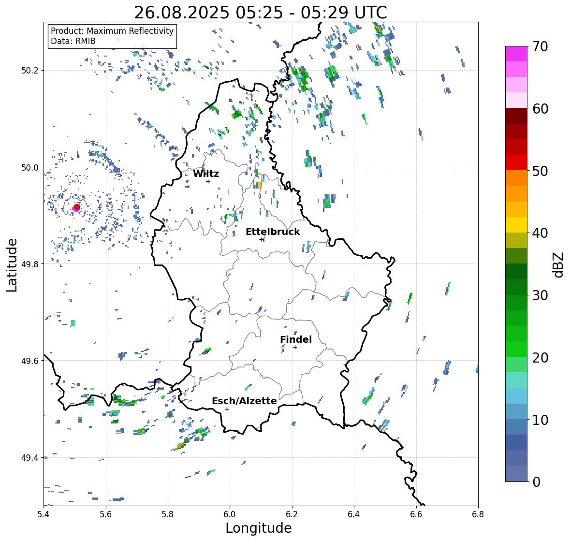The height and width of the screenshot is (540, 570).
Task: Click the 6.0 longitude tick label
Action: tap(230, 514)
